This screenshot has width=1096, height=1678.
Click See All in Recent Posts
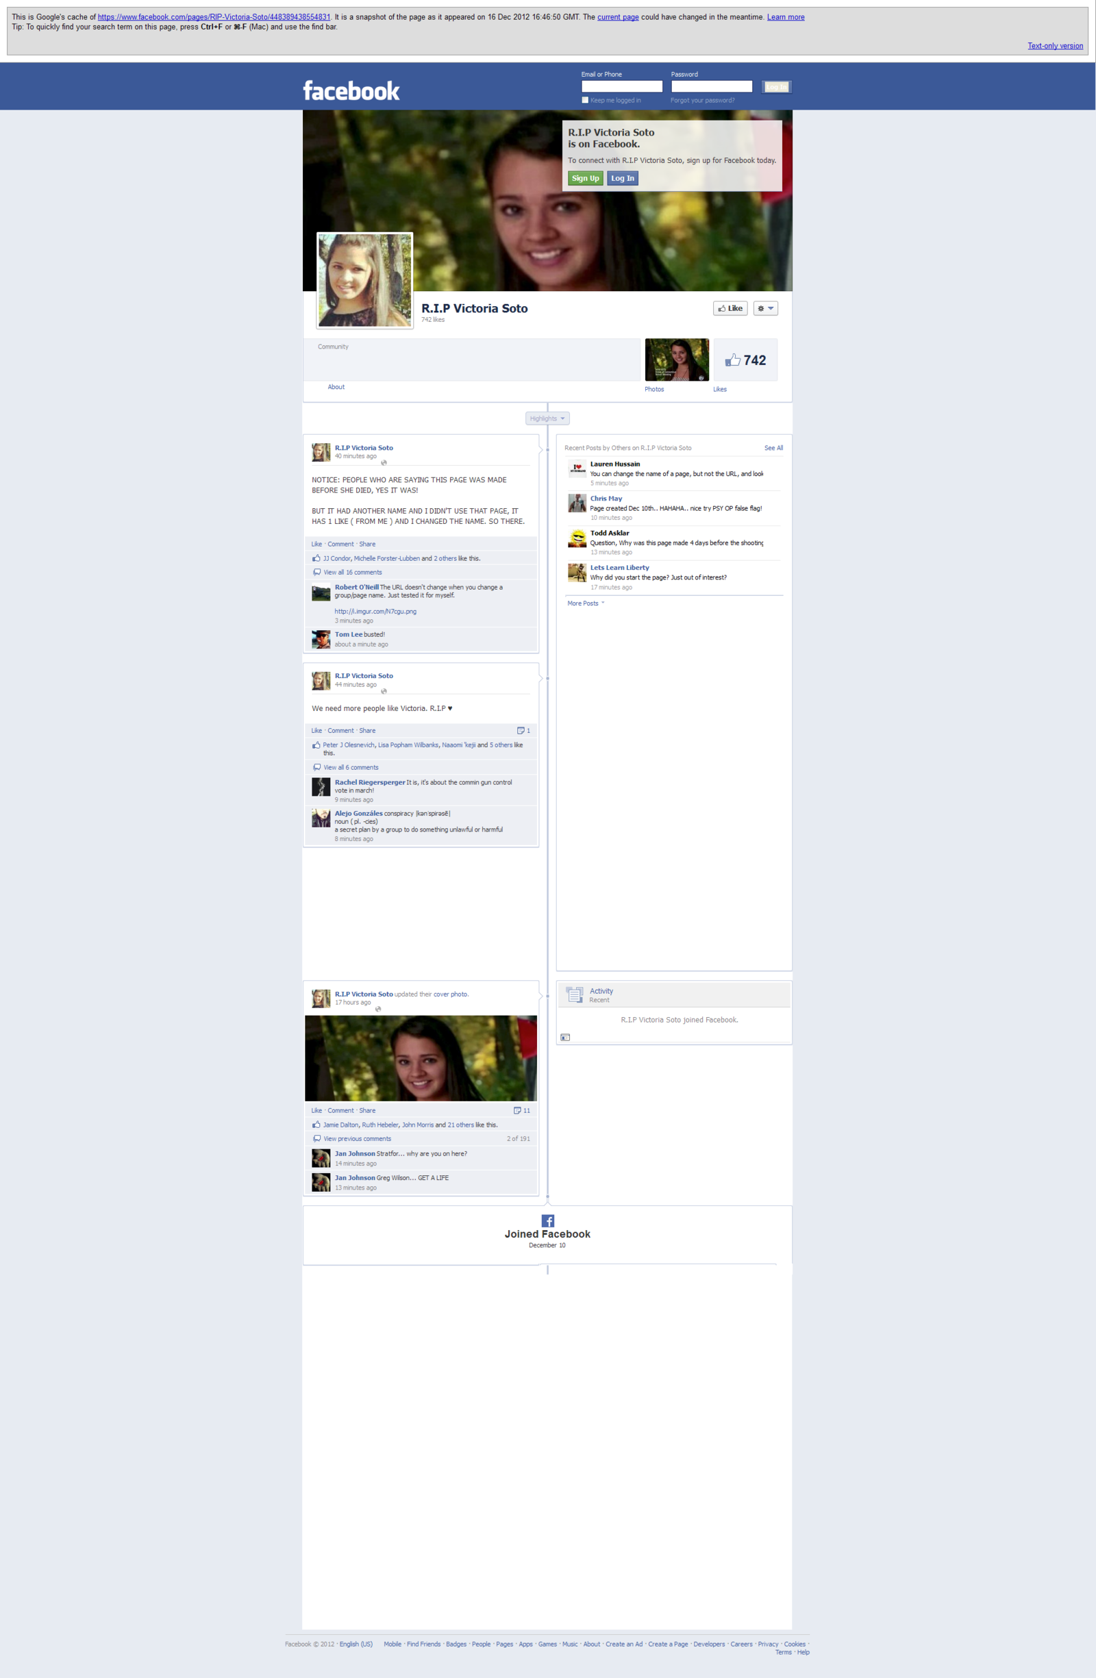click(773, 448)
